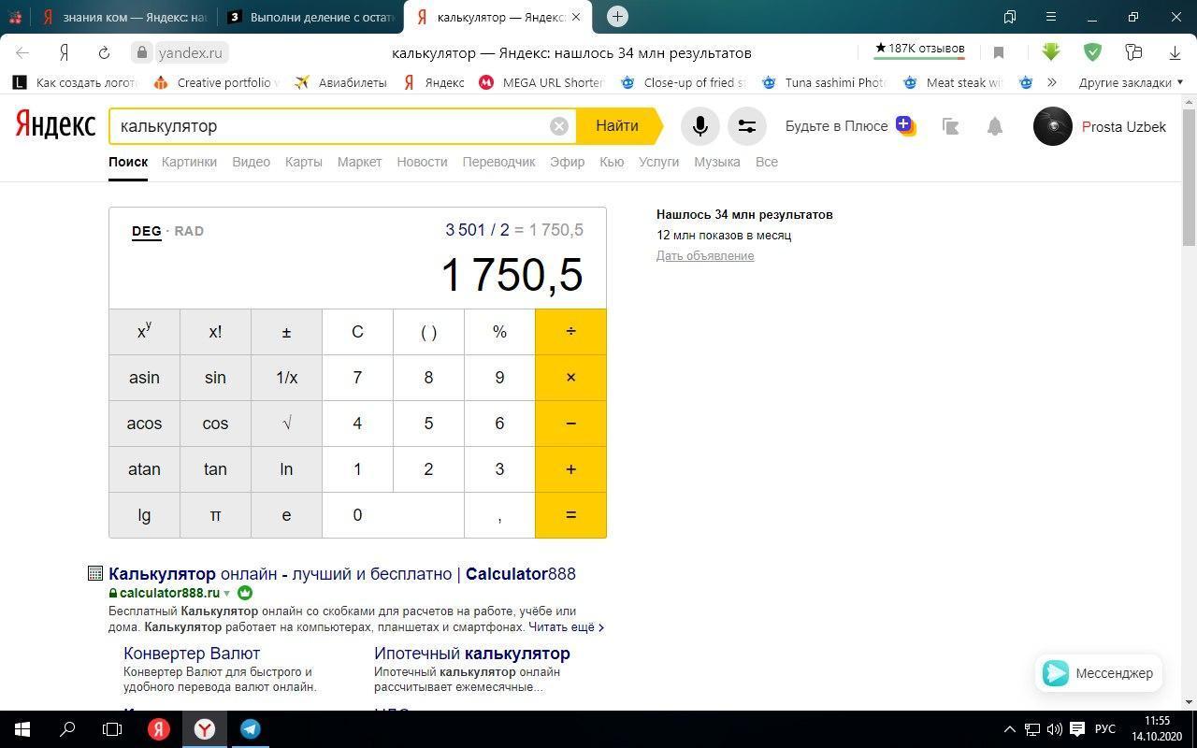Switch to the Видео search tab
Image resolution: width=1197 pixels, height=748 pixels.
pos(251,162)
